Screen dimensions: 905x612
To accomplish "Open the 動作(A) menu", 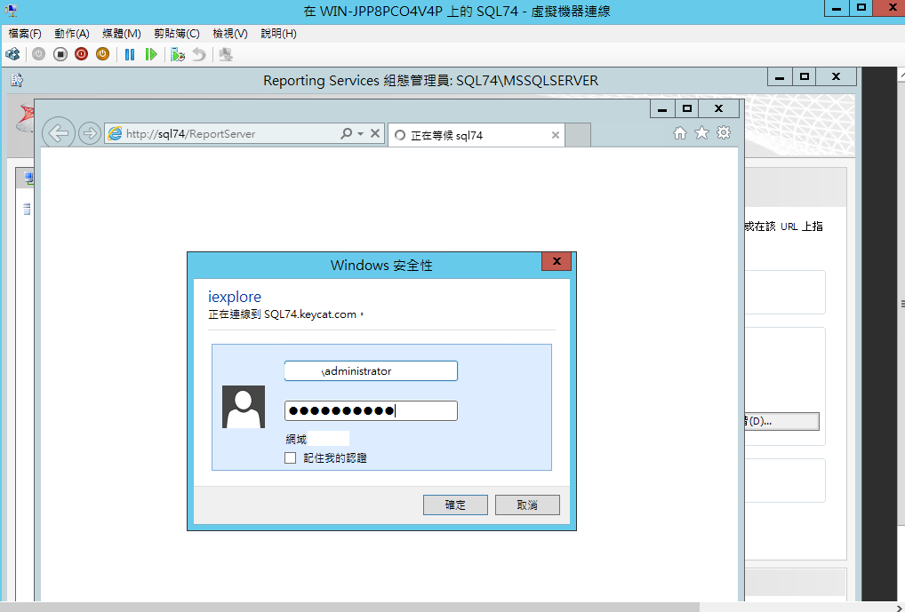I will [72, 34].
